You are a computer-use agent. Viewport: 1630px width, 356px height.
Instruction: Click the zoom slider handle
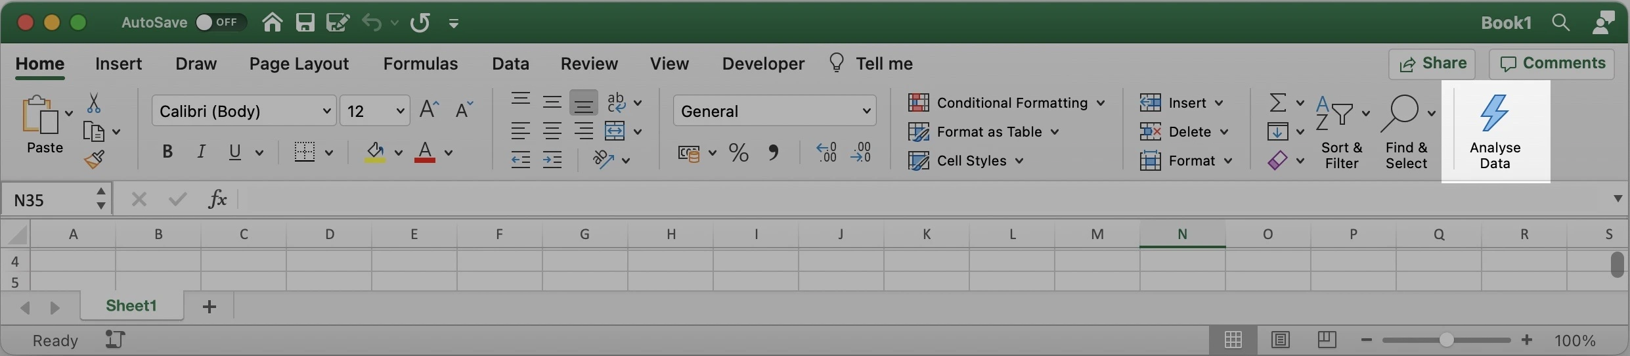(1446, 340)
